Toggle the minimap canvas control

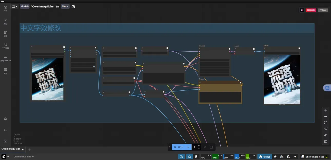tap(326, 142)
